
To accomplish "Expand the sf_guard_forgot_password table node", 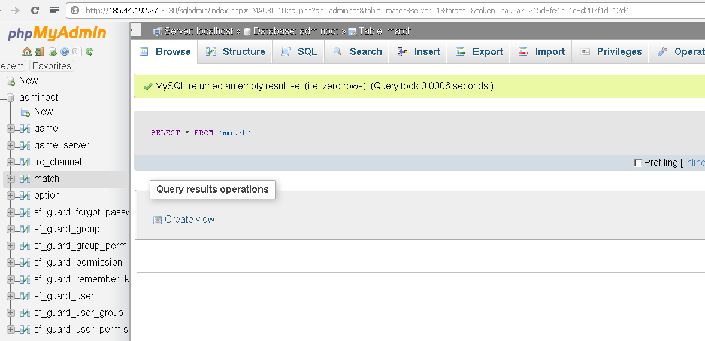I will click(11, 212).
